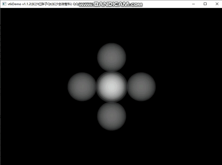Click the bright center sphere

(x=111, y=86)
